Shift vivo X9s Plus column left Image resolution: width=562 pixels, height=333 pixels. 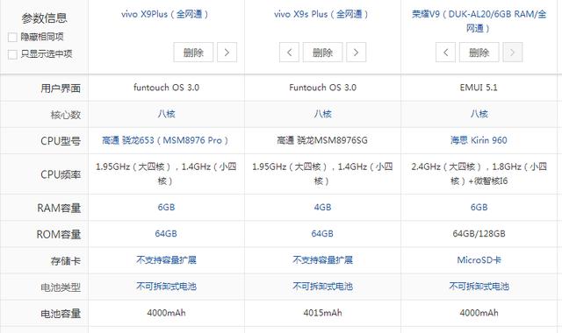pyautogui.click(x=289, y=53)
